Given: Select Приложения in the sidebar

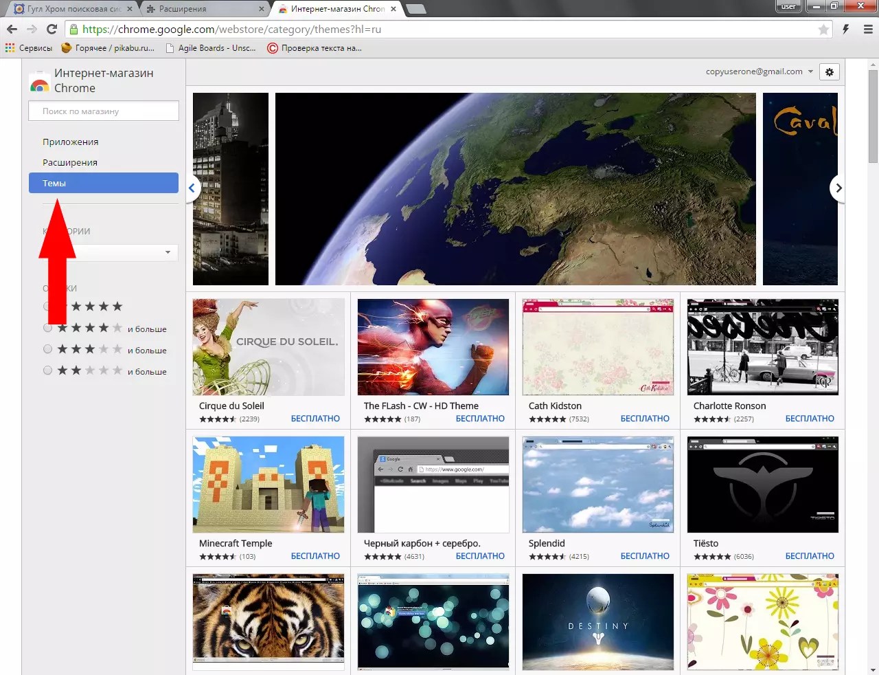Looking at the screenshot, I should [x=70, y=142].
